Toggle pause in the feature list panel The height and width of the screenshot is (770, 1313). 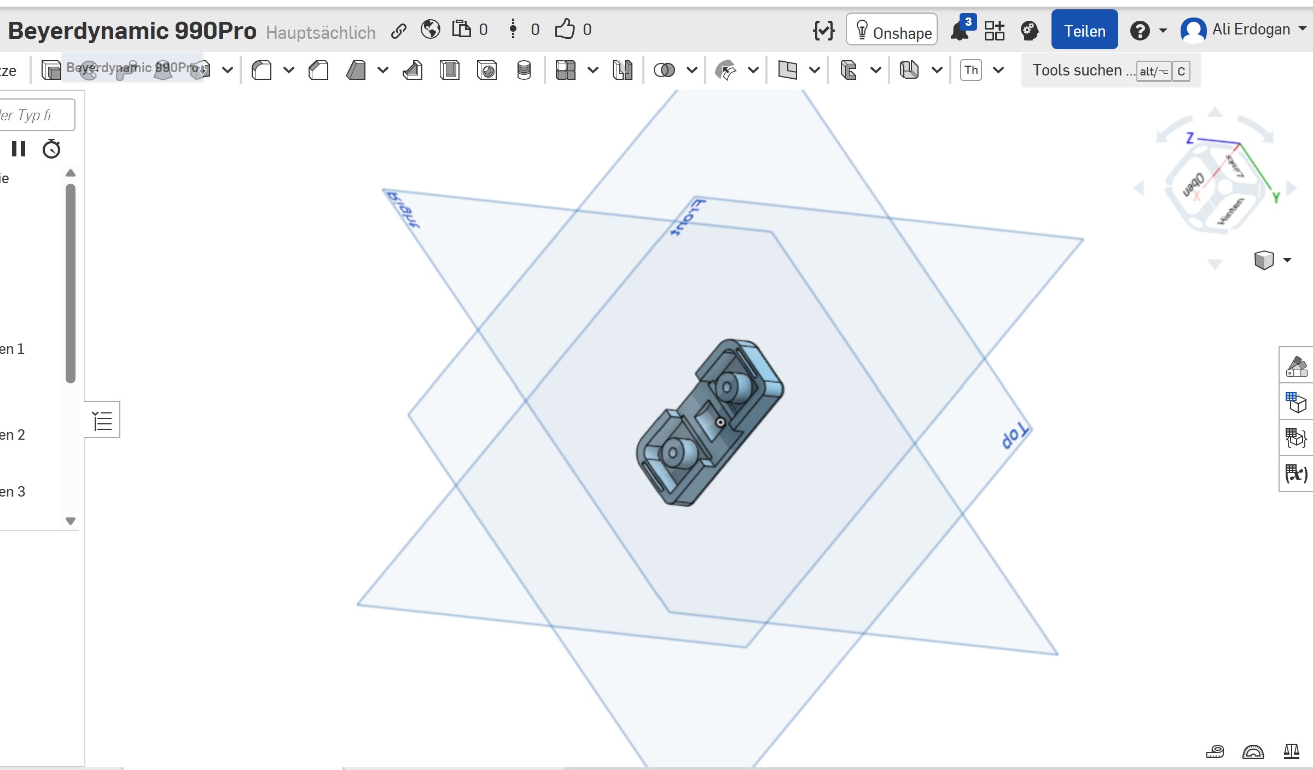click(19, 148)
